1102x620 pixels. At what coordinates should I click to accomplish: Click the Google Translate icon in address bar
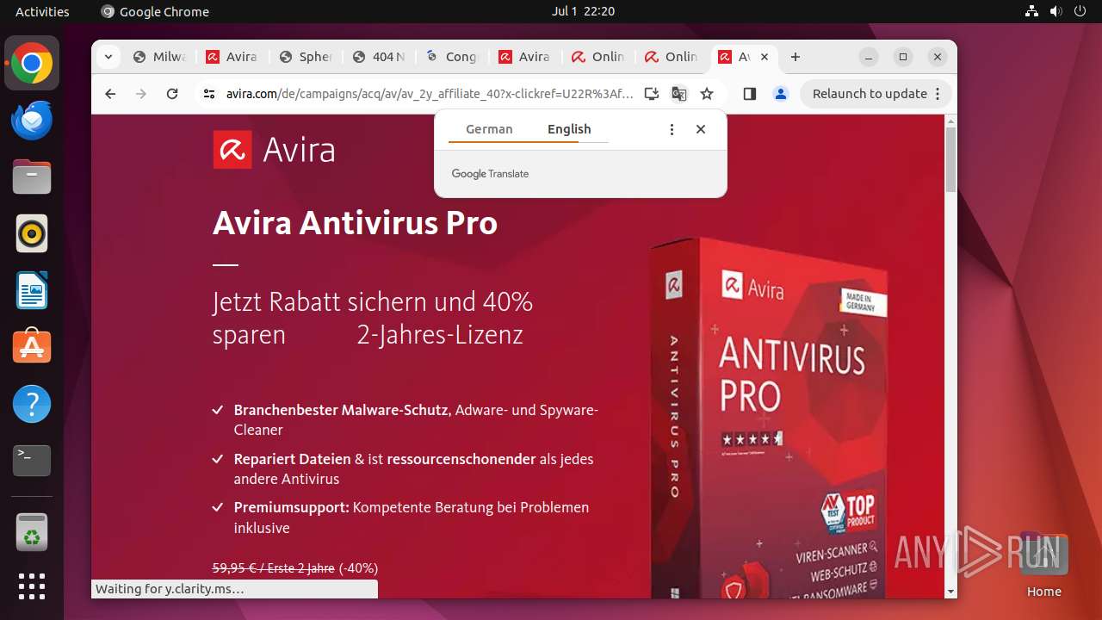pos(679,94)
